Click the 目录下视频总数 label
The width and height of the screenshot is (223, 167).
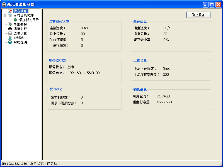[x=64, y=103]
